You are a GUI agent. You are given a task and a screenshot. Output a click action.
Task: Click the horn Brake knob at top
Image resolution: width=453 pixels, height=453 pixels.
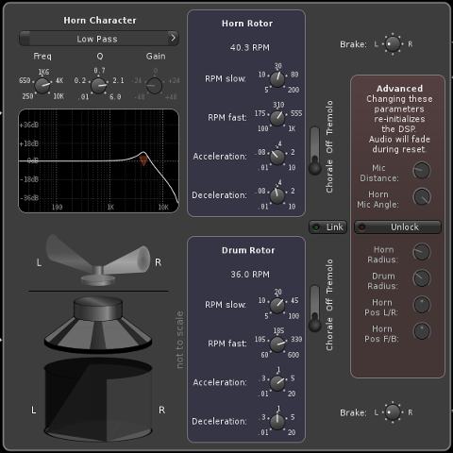[x=393, y=43]
